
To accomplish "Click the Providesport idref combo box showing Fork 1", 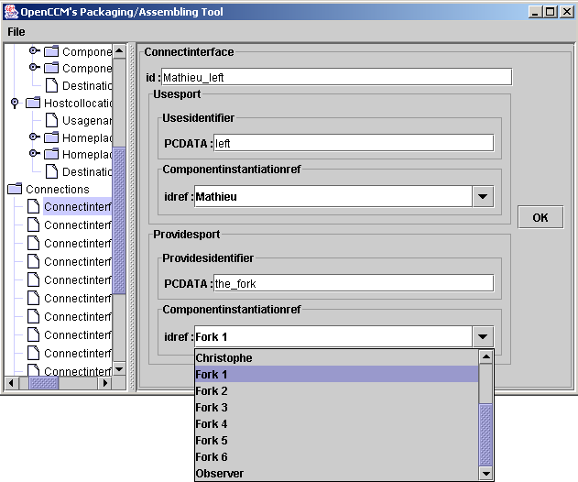I will click(x=344, y=336).
